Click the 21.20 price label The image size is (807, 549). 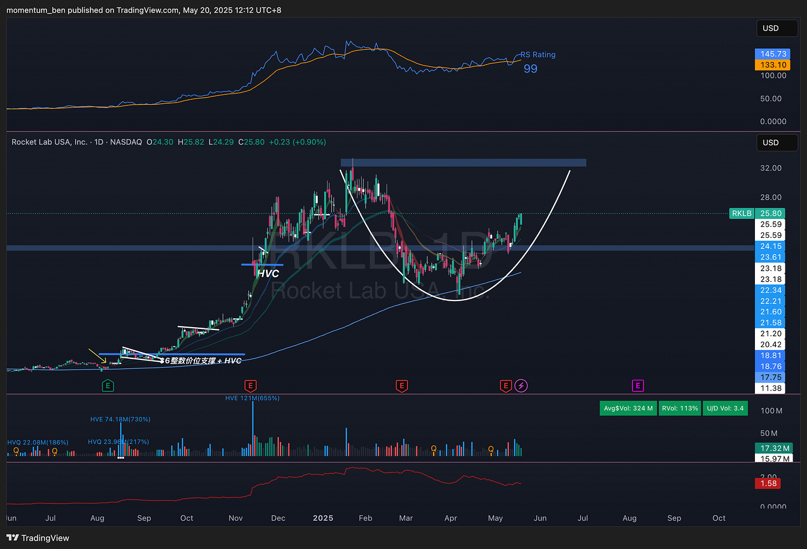pyautogui.click(x=771, y=334)
